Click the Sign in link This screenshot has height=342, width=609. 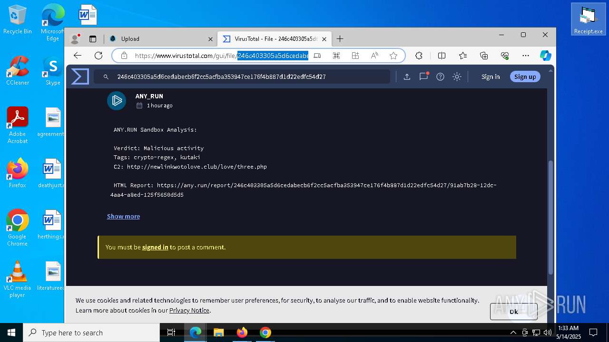491,76
